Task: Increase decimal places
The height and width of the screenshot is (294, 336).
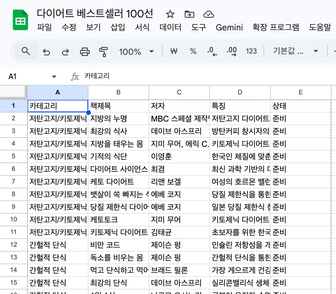Action: pos(232,51)
